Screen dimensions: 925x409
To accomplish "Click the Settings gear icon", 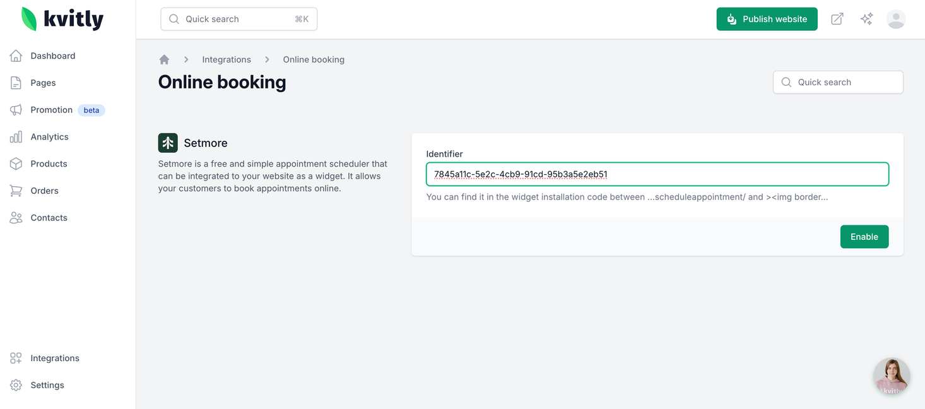I will pyautogui.click(x=16, y=385).
